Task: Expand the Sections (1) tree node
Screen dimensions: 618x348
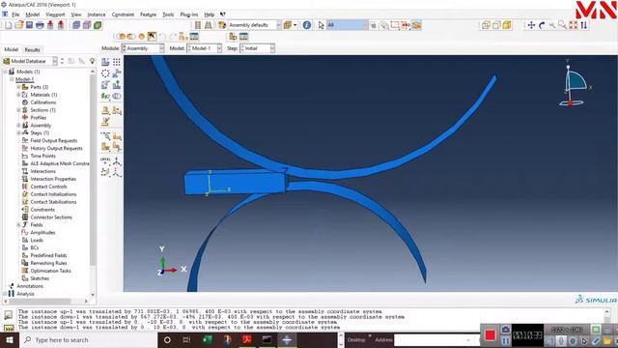Action: [18, 109]
